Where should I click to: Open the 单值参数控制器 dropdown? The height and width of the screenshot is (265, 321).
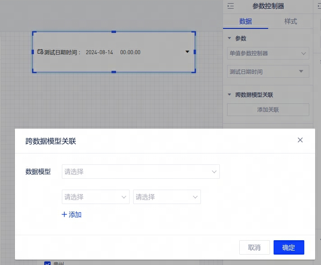(x=268, y=53)
